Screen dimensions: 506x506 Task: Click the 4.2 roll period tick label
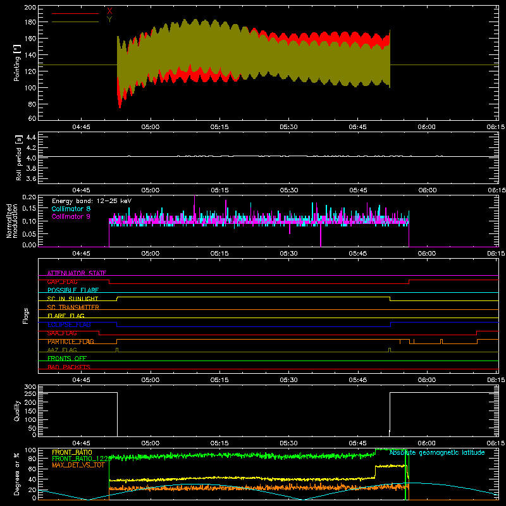[31, 148]
